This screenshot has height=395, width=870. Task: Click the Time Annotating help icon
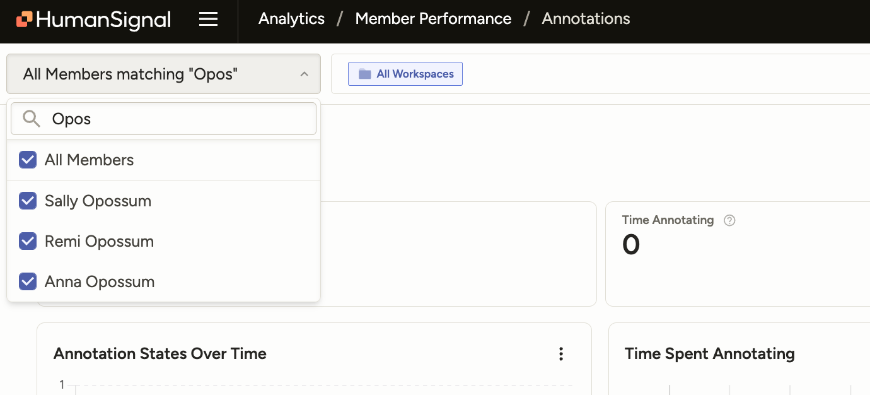pyautogui.click(x=729, y=220)
